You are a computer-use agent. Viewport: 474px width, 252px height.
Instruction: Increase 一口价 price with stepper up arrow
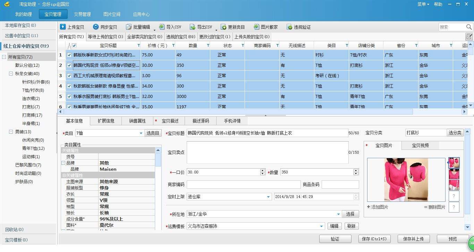point(262,170)
